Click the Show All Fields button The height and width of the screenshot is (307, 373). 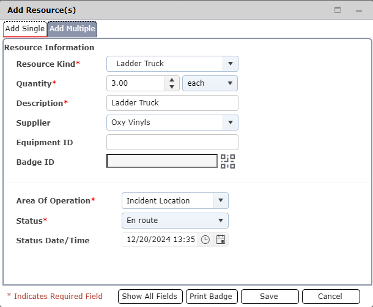[x=150, y=297]
